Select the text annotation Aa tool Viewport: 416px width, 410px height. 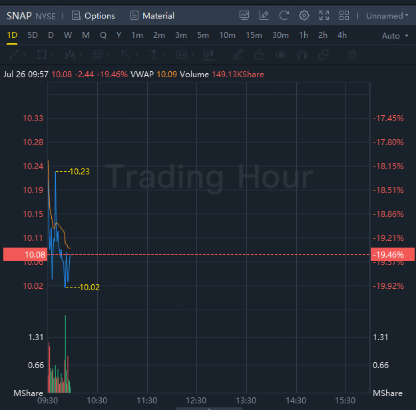[x=182, y=55]
